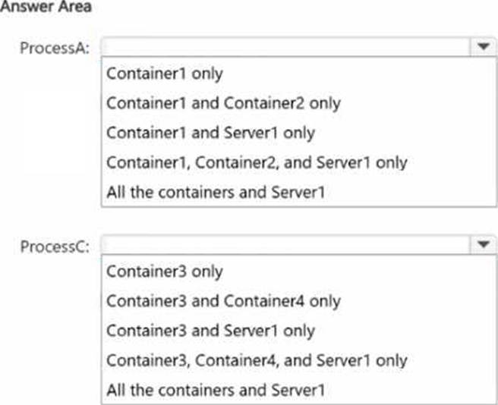This screenshot has height=405, width=498.
Task: Choose 'Container1 and Container2 only' option
Action: click(x=223, y=103)
